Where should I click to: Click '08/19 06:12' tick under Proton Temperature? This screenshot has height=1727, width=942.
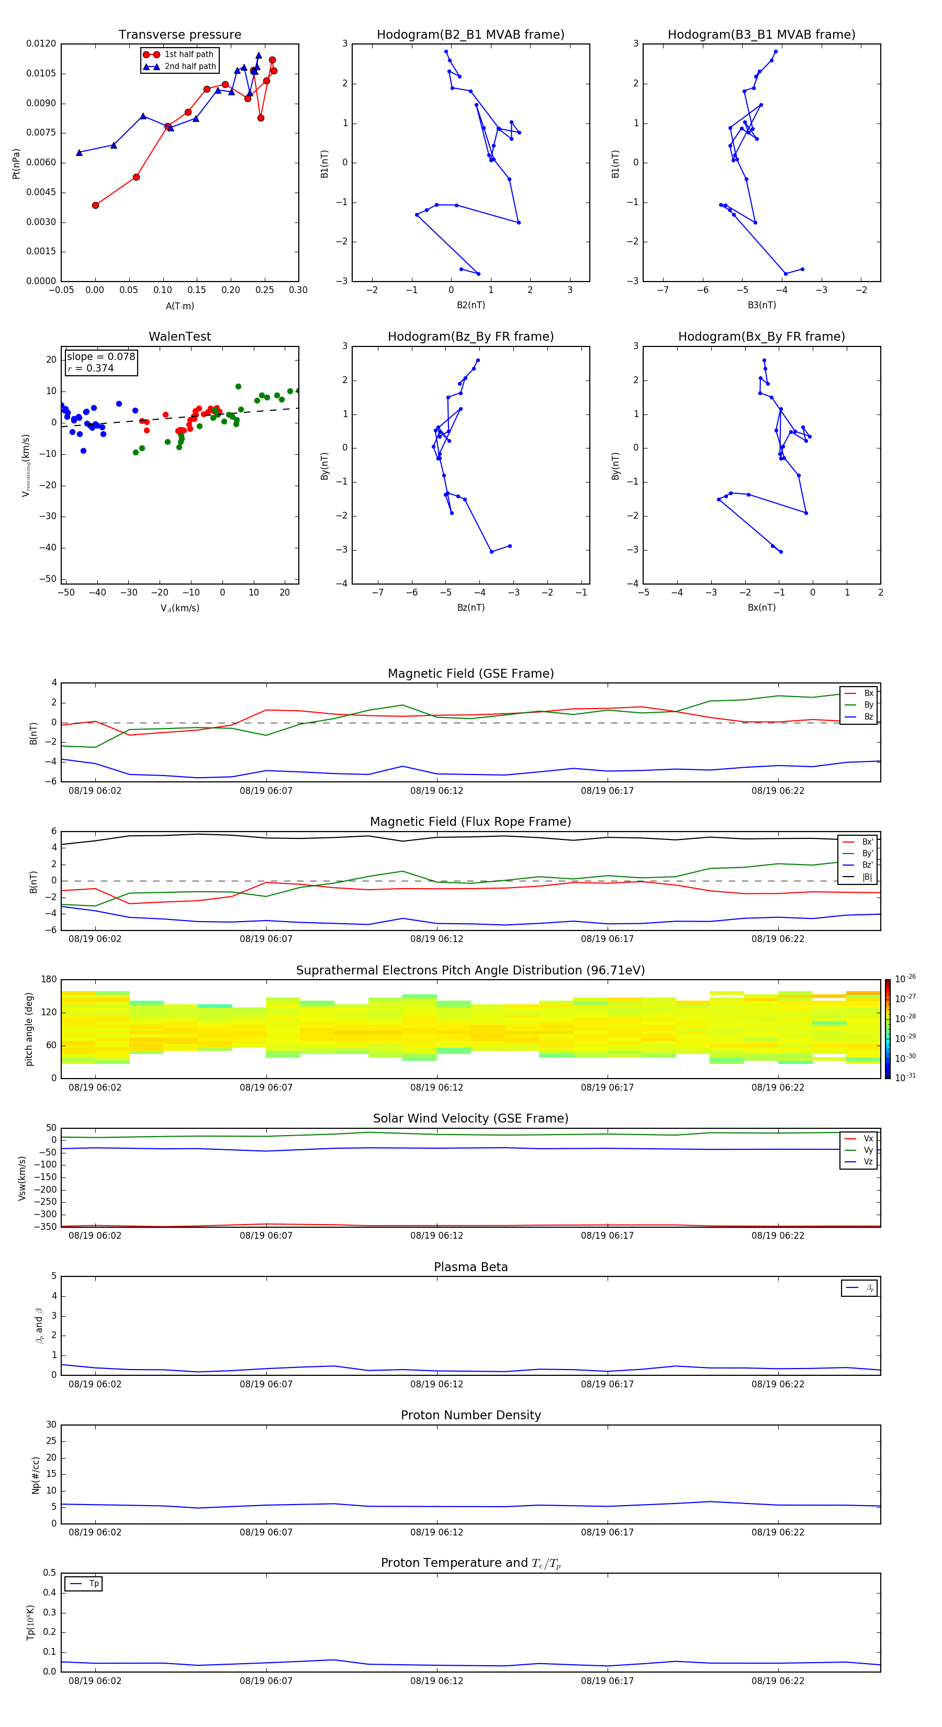click(436, 1681)
